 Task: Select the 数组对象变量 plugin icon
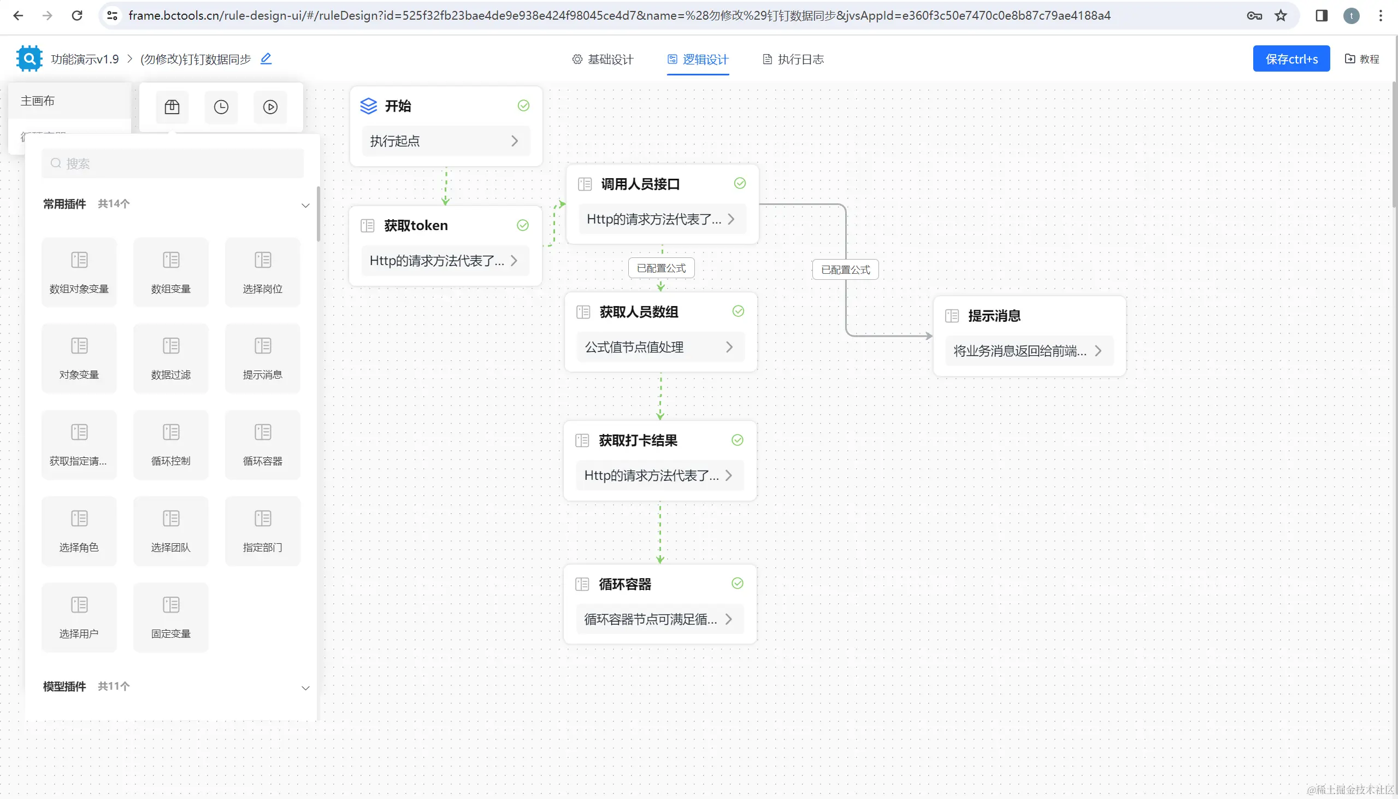[79, 260]
